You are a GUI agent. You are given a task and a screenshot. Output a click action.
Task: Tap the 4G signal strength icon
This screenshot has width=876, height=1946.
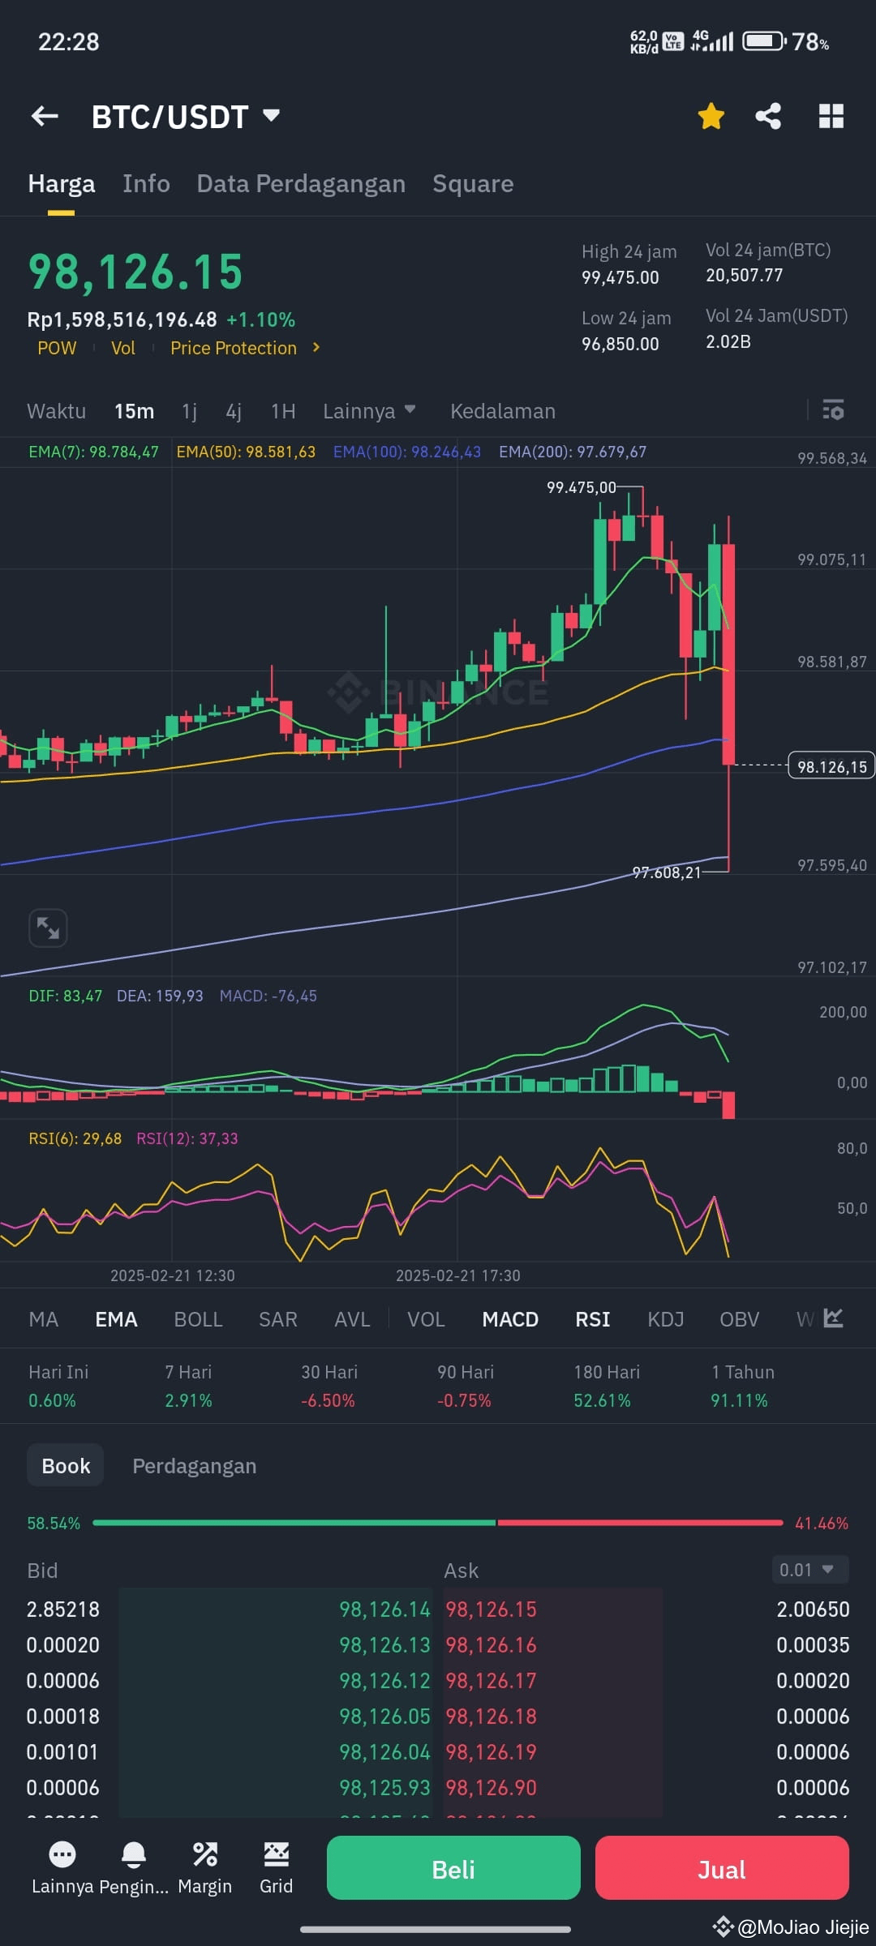click(x=711, y=41)
